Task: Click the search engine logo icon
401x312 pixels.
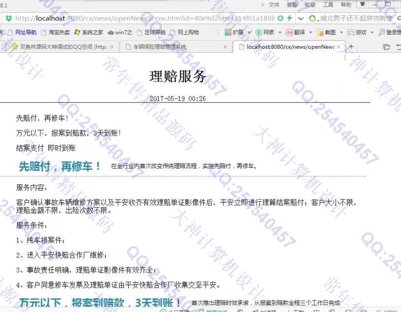Action: pos(312,19)
